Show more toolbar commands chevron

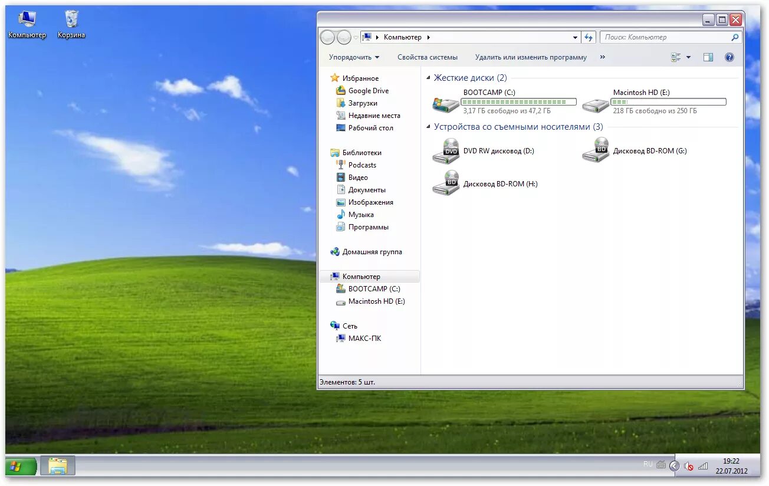(602, 57)
